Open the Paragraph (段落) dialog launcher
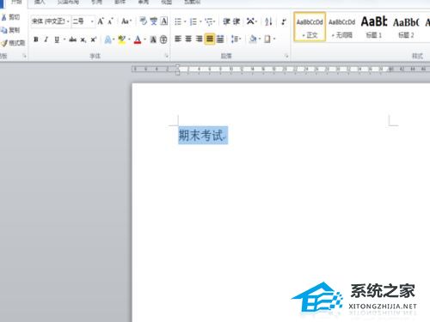The width and height of the screenshot is (430, 322). click(x=286, y=56)
